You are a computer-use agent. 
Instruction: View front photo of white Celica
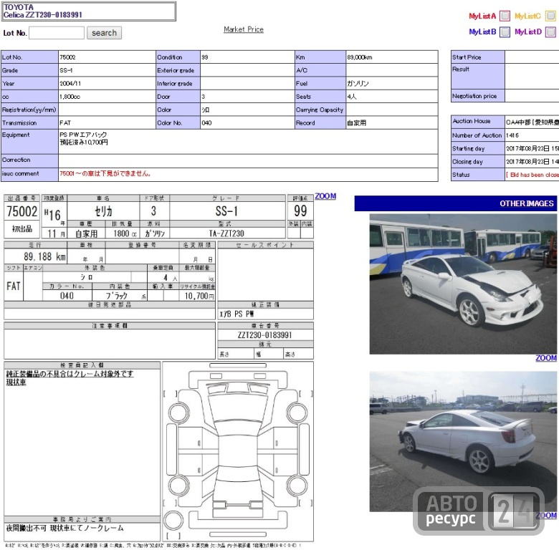coord(463,284)
